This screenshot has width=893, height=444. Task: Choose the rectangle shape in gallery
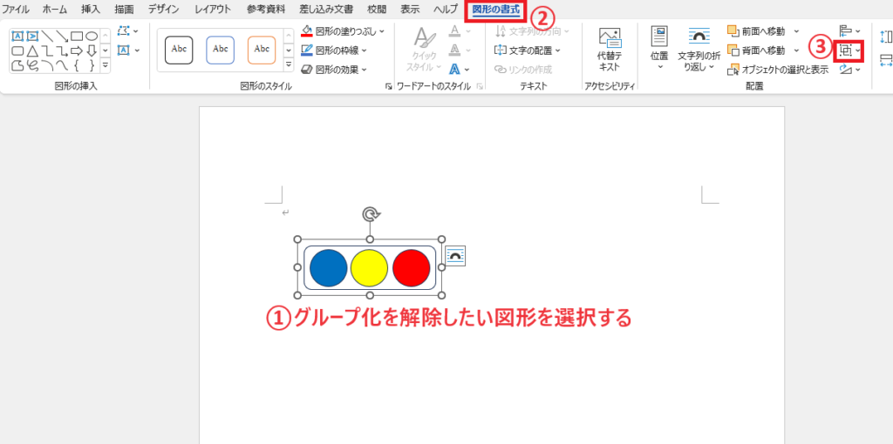(x=77, y=37)
